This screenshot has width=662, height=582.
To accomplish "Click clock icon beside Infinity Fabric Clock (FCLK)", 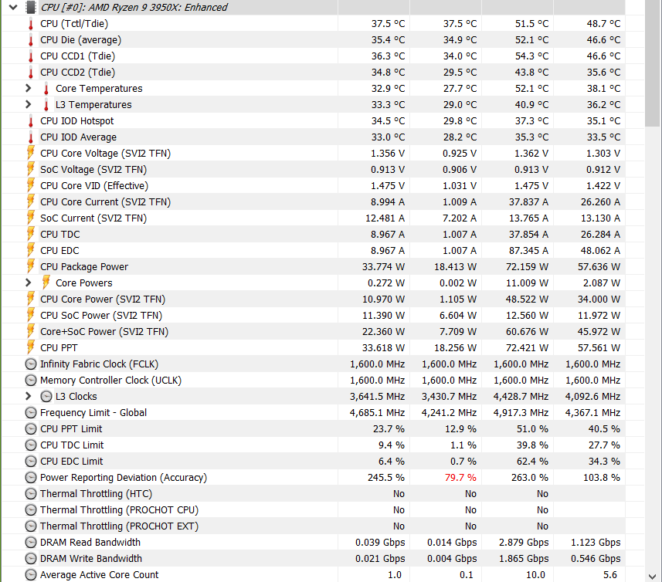I will tap(31, 364).
